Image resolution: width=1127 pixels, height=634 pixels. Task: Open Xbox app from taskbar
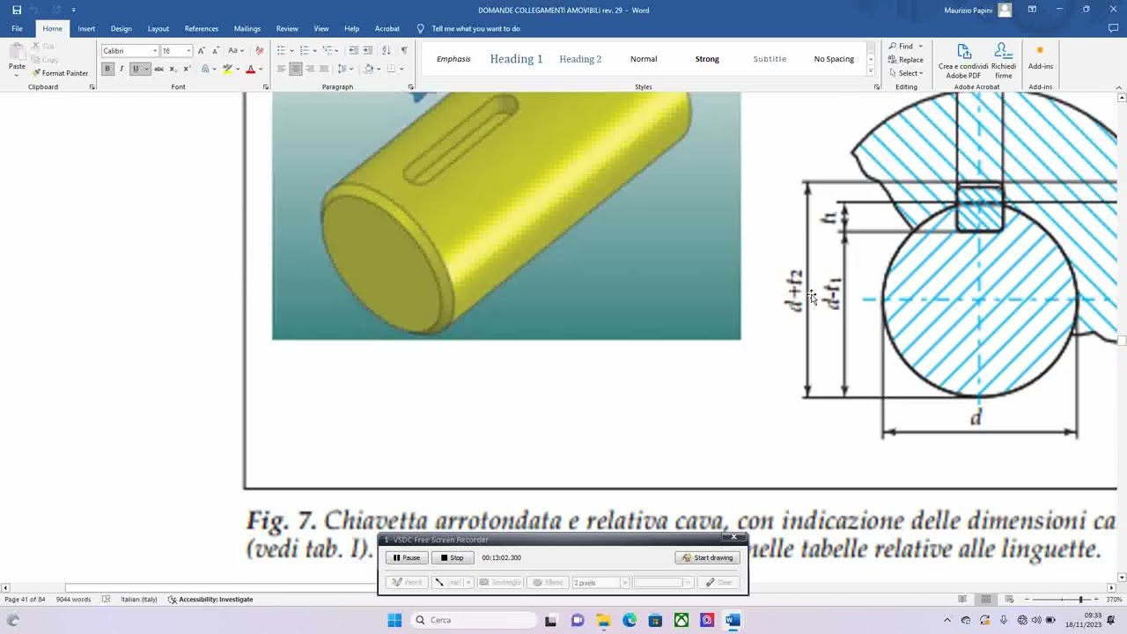(681, 620)
